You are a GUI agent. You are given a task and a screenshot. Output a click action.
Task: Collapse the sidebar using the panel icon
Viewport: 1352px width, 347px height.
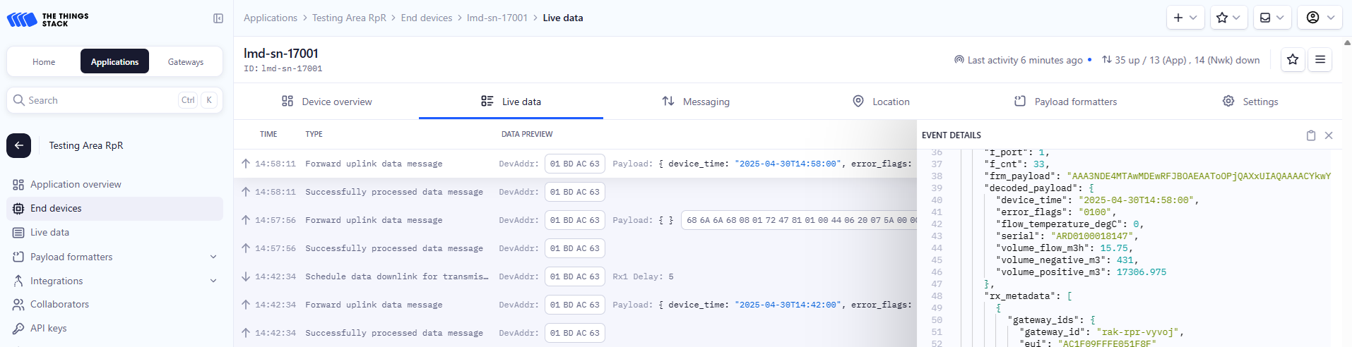tap(218, 18)
